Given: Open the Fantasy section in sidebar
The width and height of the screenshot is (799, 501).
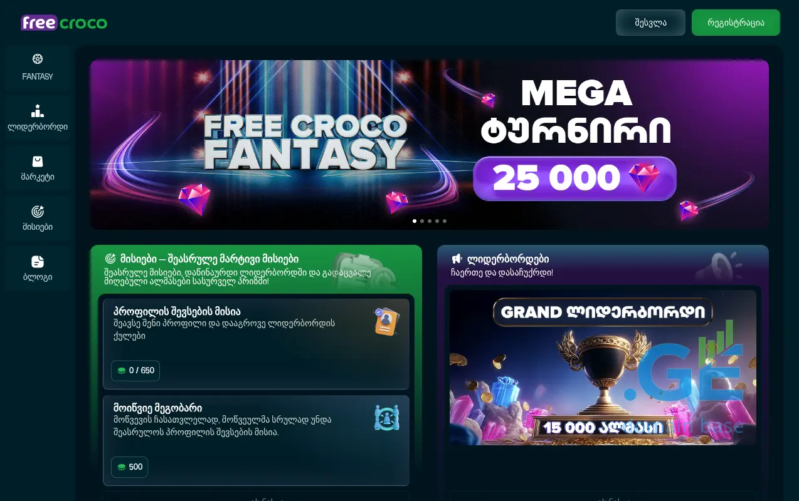Looking at the screenshot, I should click(x=38, y=68).
